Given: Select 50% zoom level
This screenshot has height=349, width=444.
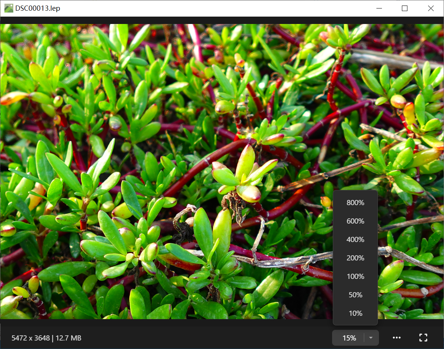Looking at the screenshot, I should pos(355,295).
